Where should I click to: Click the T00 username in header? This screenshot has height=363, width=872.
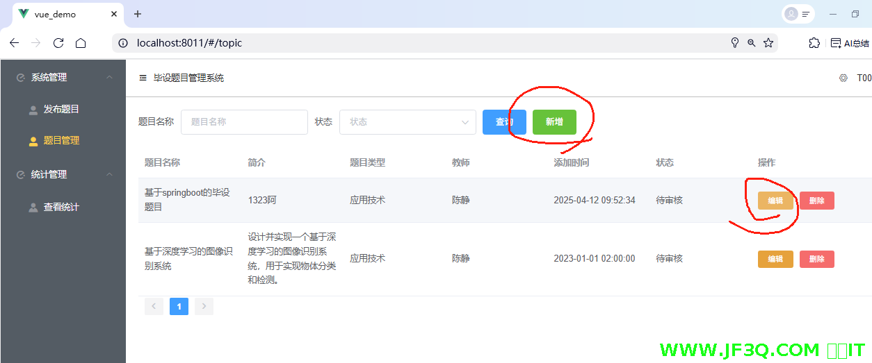864,78
